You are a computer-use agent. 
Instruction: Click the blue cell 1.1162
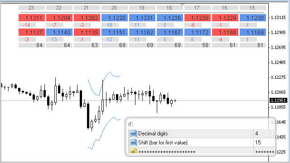click(x=142, y=32)
